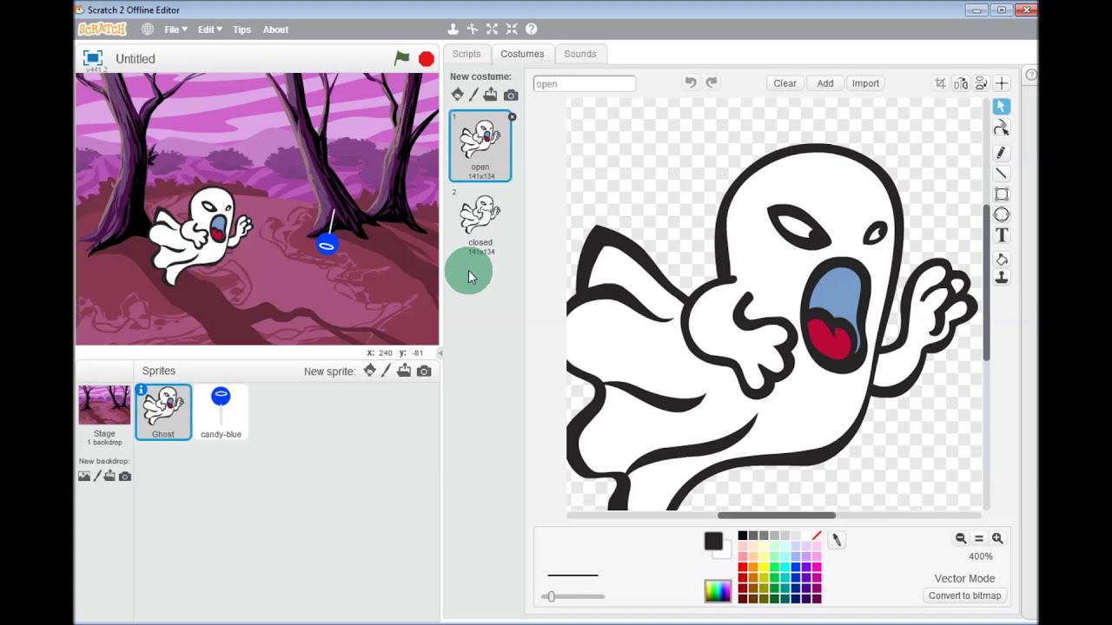1112x625 pixels.
Task: Upload sprite from file icon
Action: point(404,371)
